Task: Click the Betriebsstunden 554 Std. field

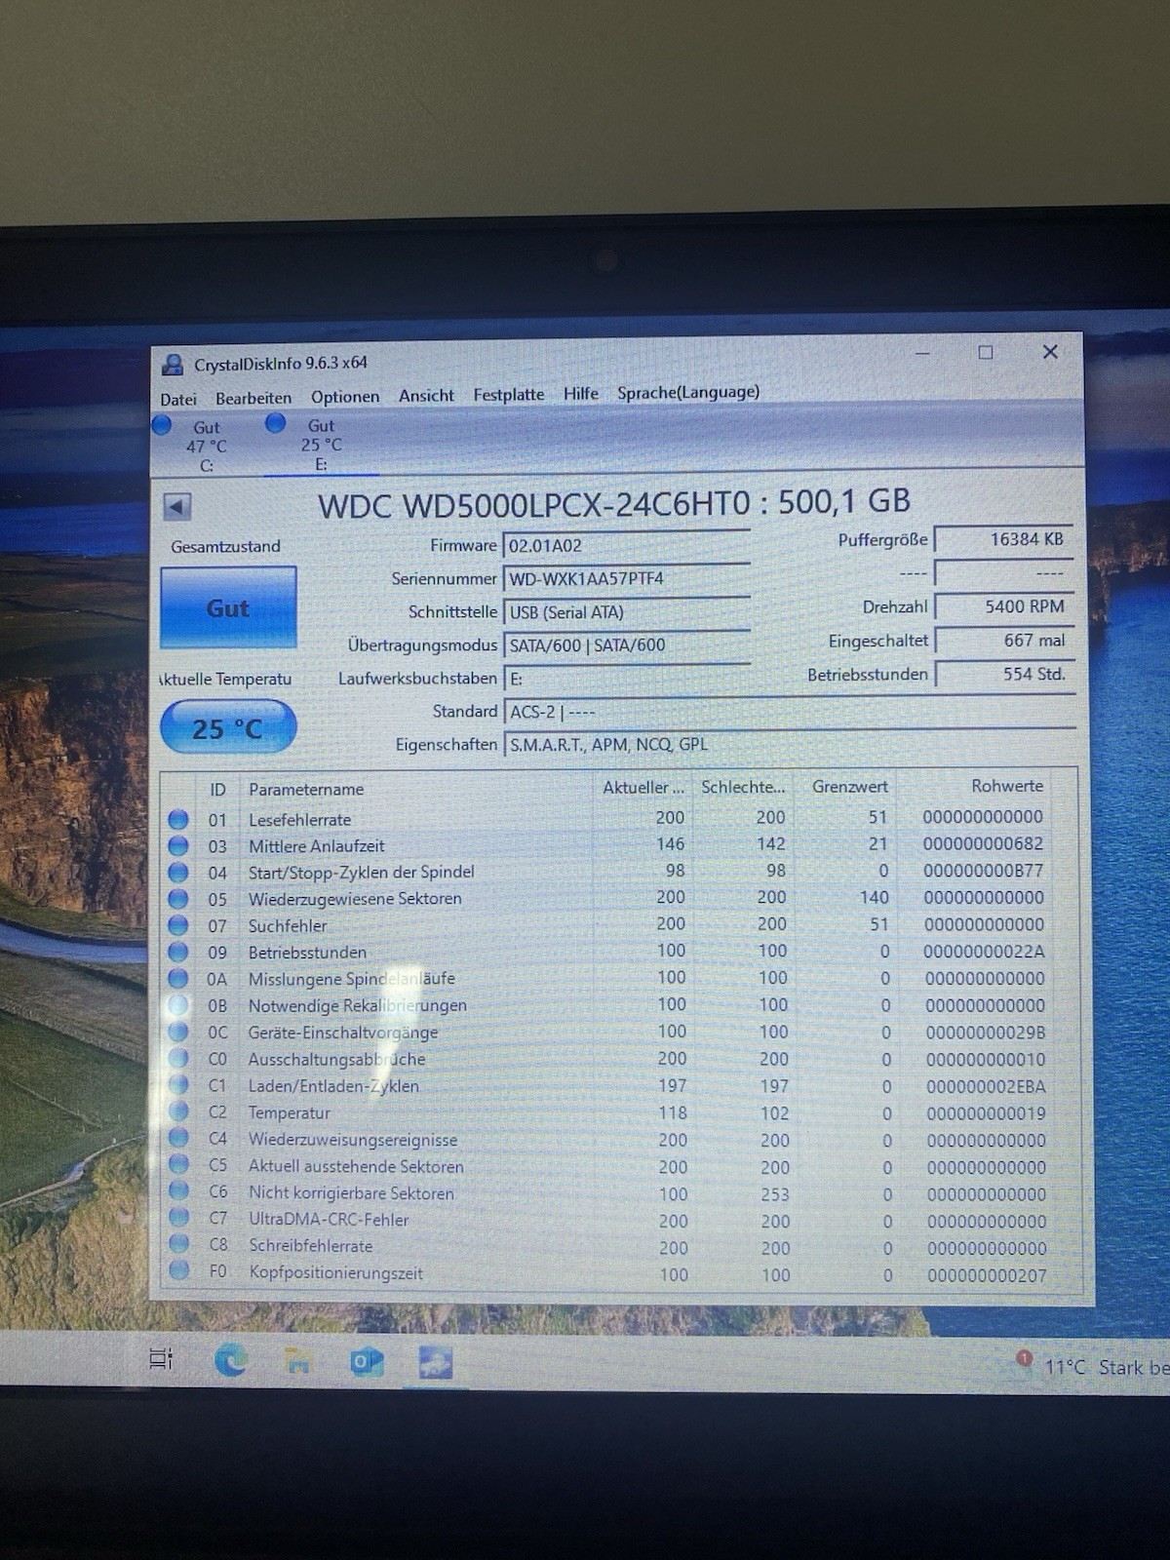Action: [1003, 674]
